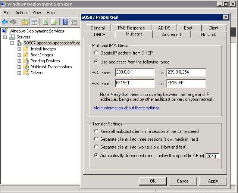Toggle the Show/Hide Action Pane icon
The height and width of the screenshot is (193, 238).
[x=74, y=22]
